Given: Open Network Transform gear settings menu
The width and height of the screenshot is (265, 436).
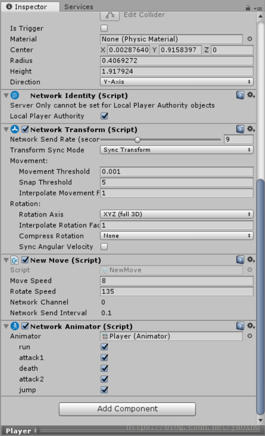Looking at the screenshot, I should click(251, 129).
